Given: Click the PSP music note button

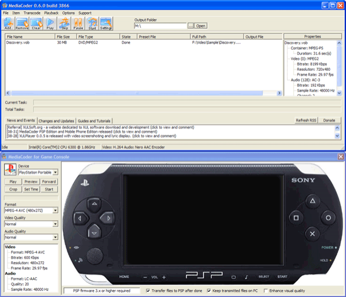Looking at the screenshot, I should (246, 277).
